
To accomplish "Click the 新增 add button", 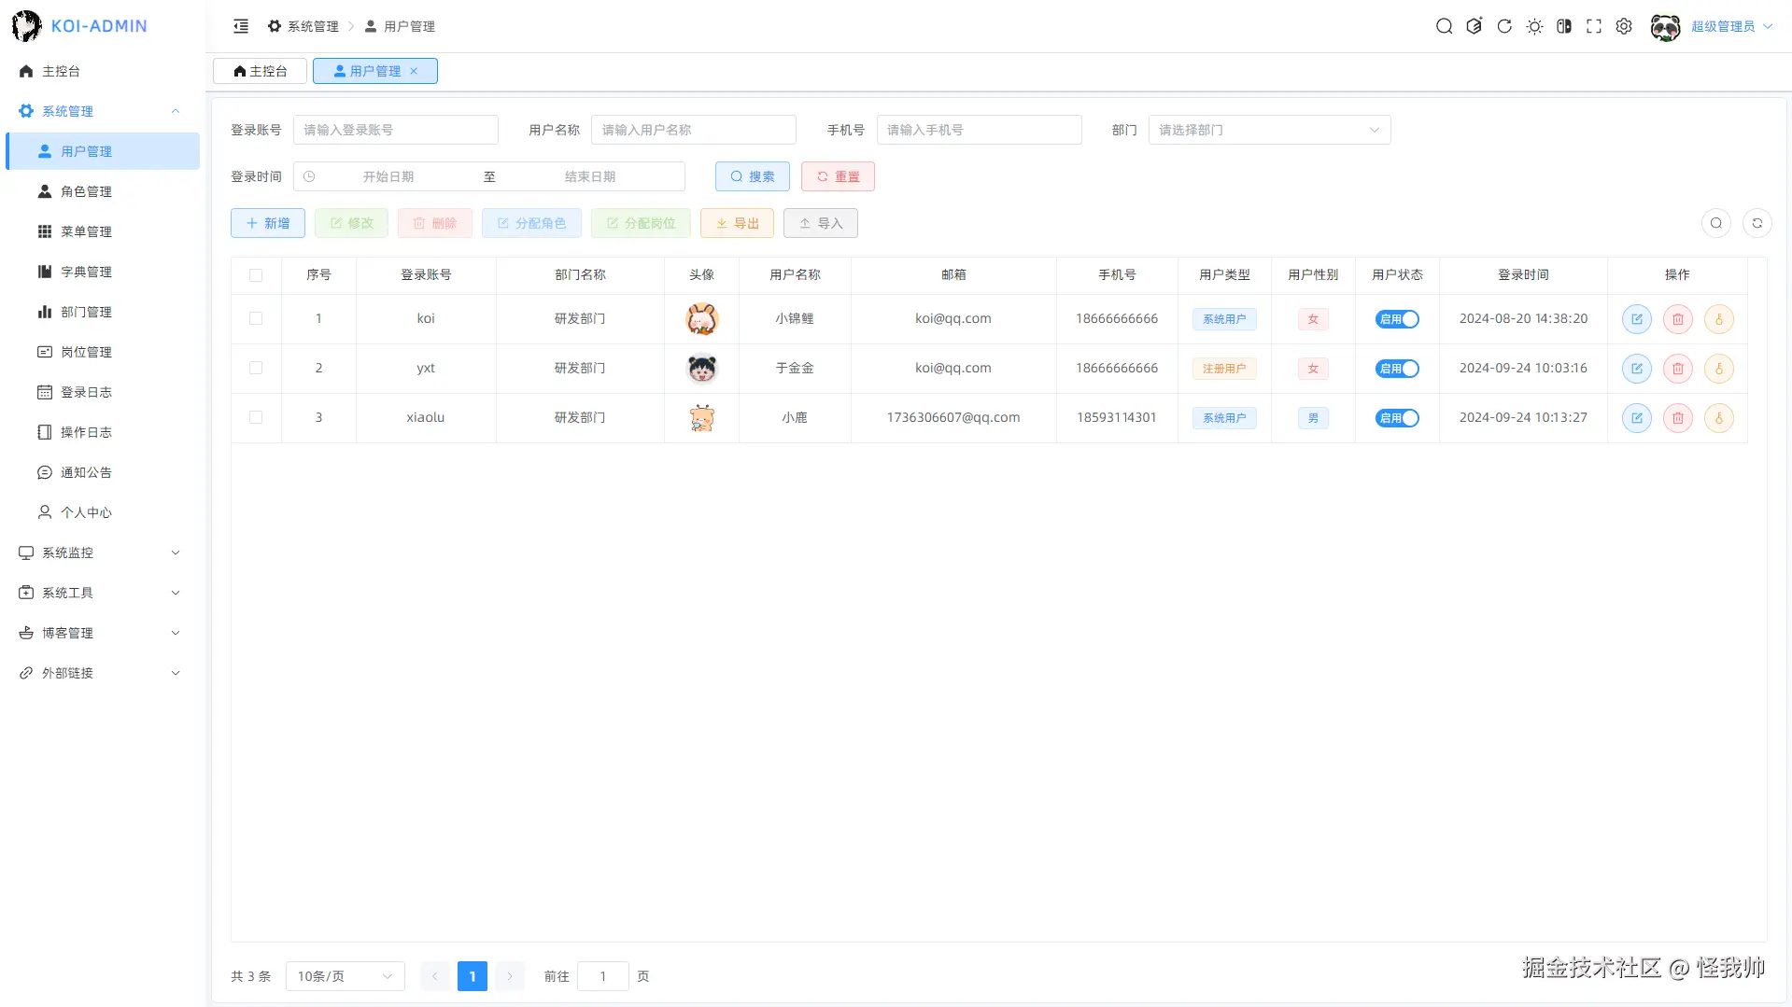I will coord(267,223).
